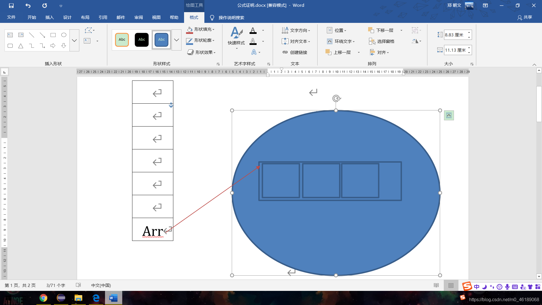Switch to the 插入 tab
Viewport: 542px width, 305px height.
point(49,17)
